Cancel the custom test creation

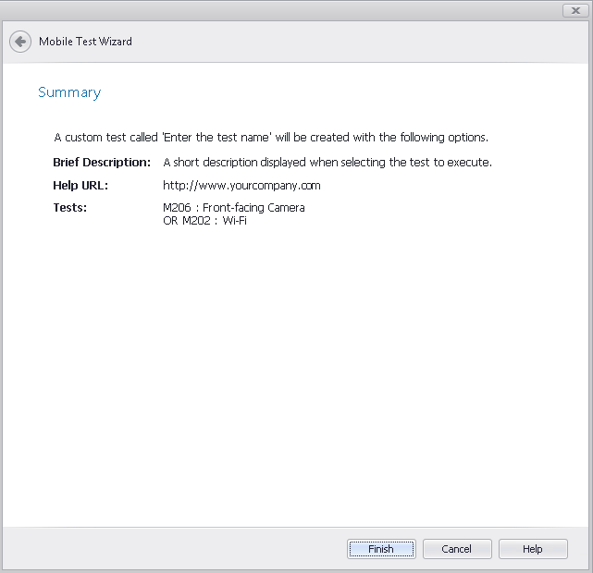click(x=456, y=549)
